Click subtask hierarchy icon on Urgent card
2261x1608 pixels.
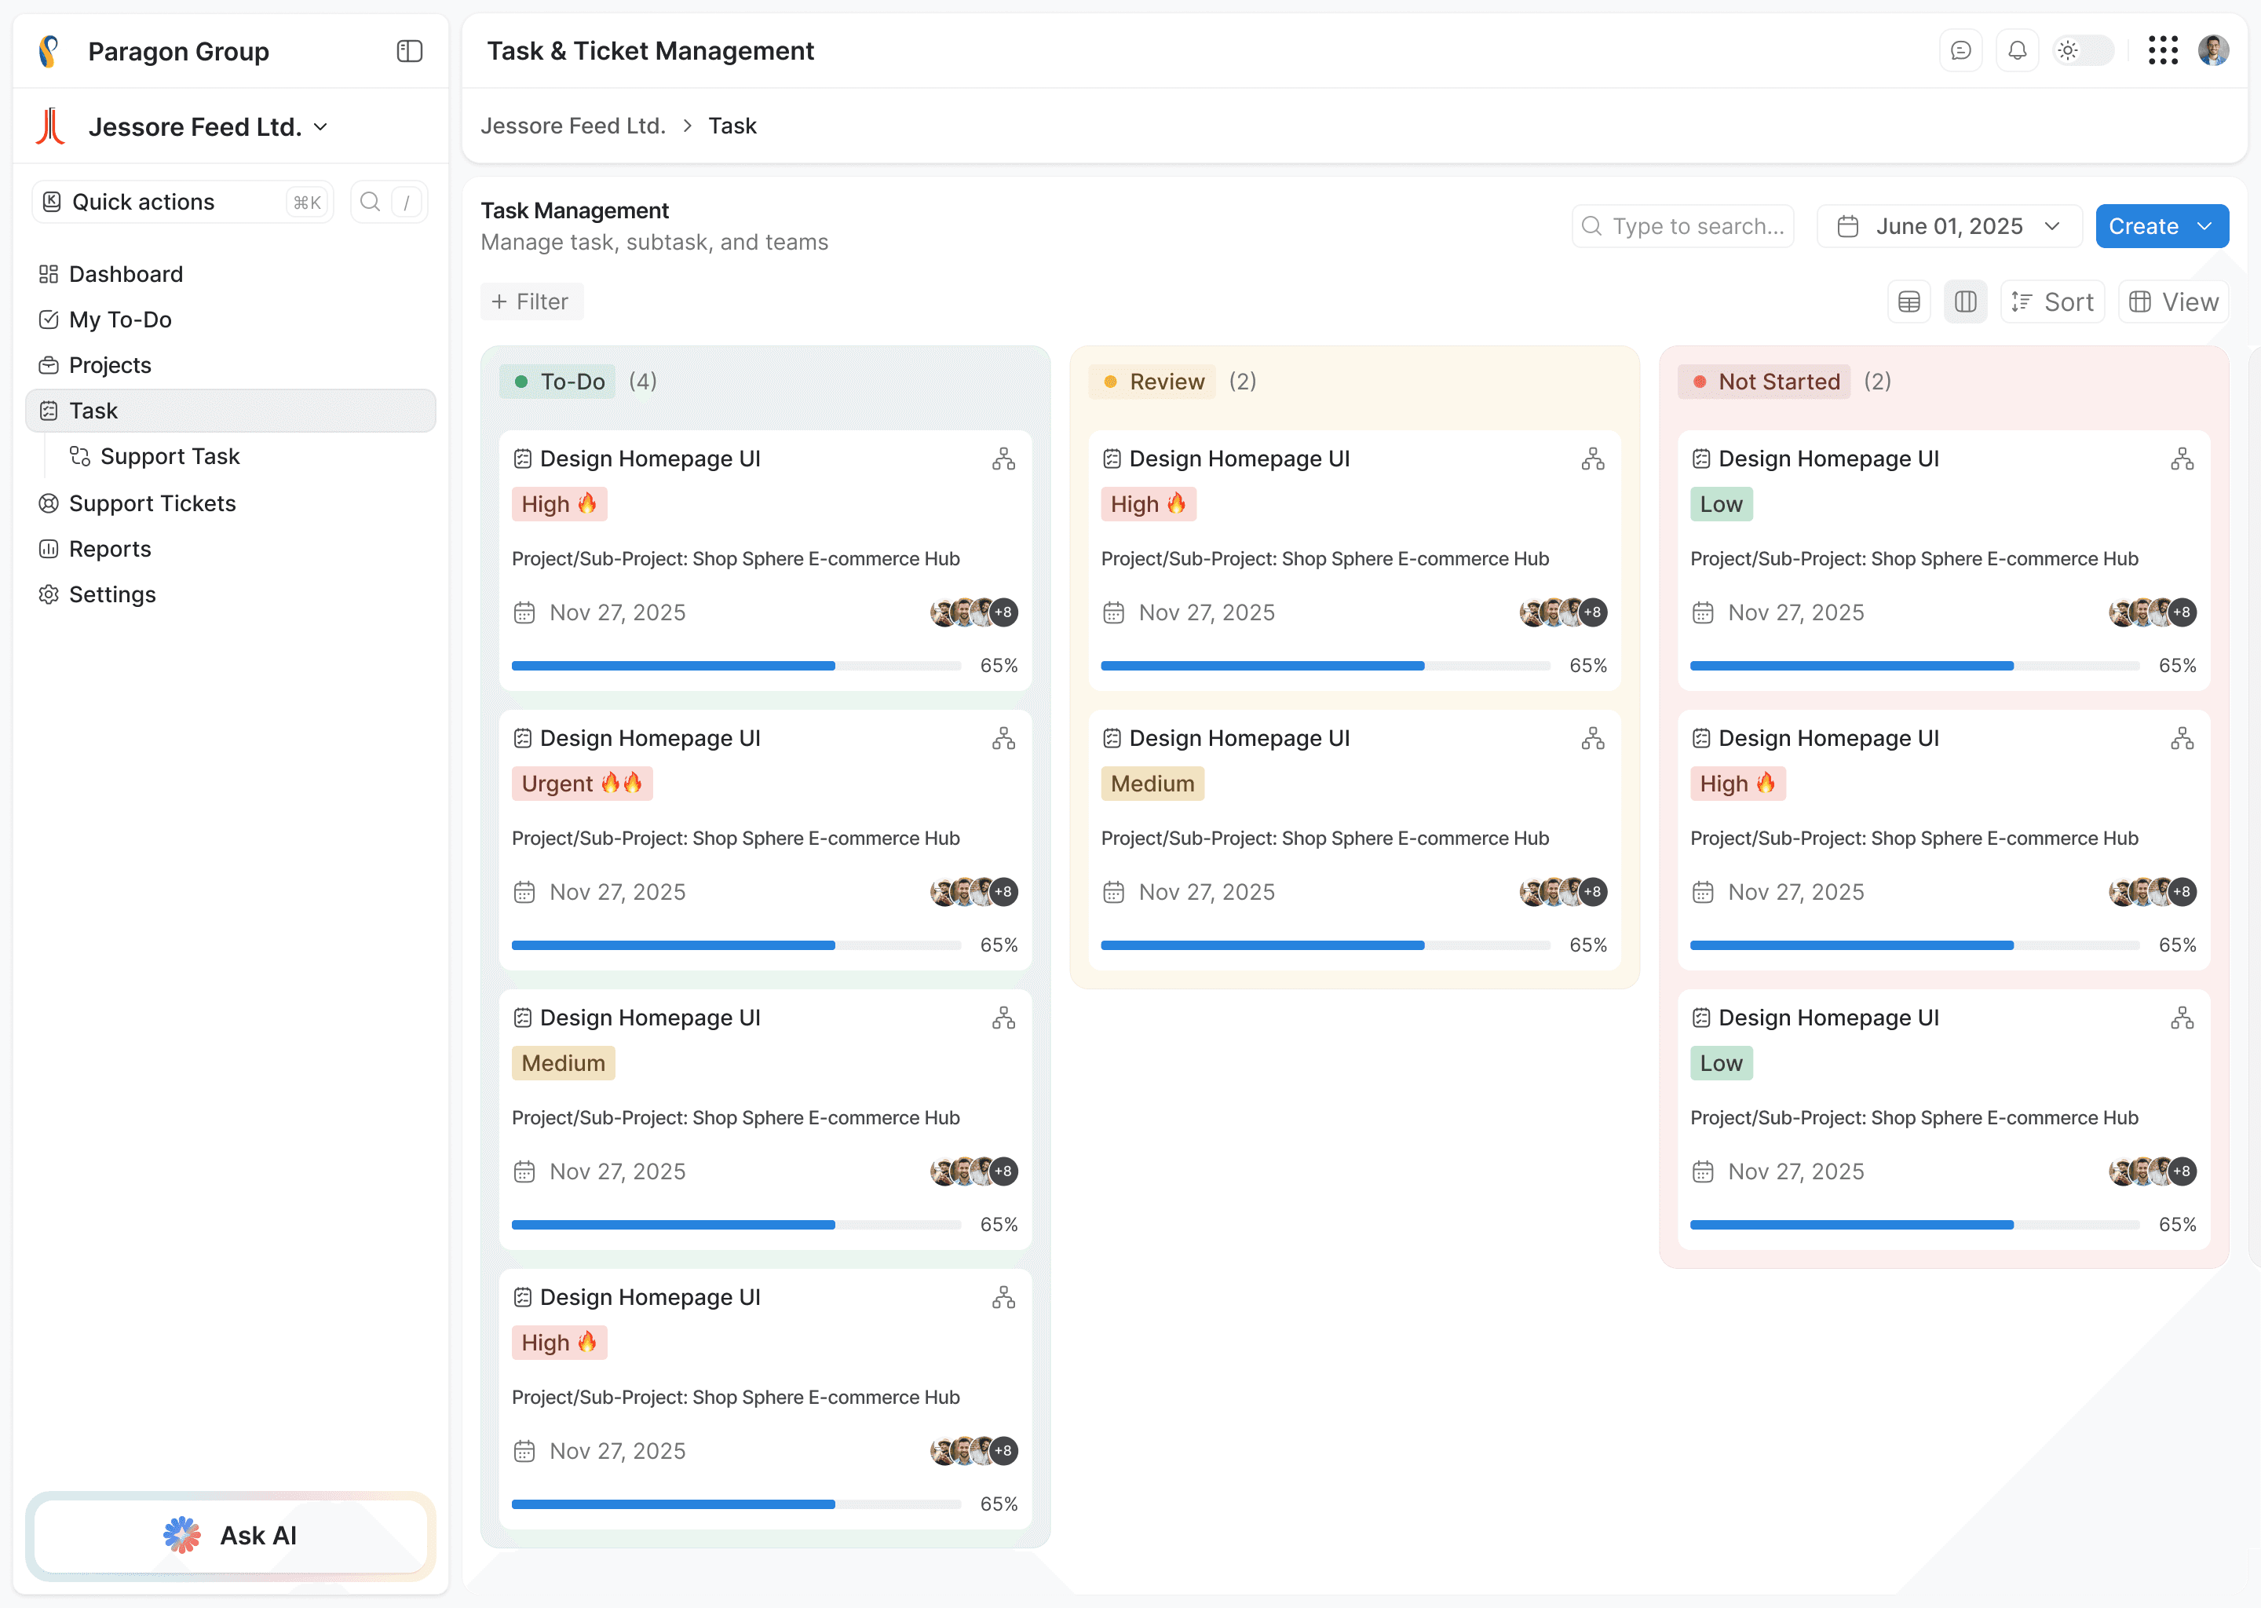click(1003, 739)
